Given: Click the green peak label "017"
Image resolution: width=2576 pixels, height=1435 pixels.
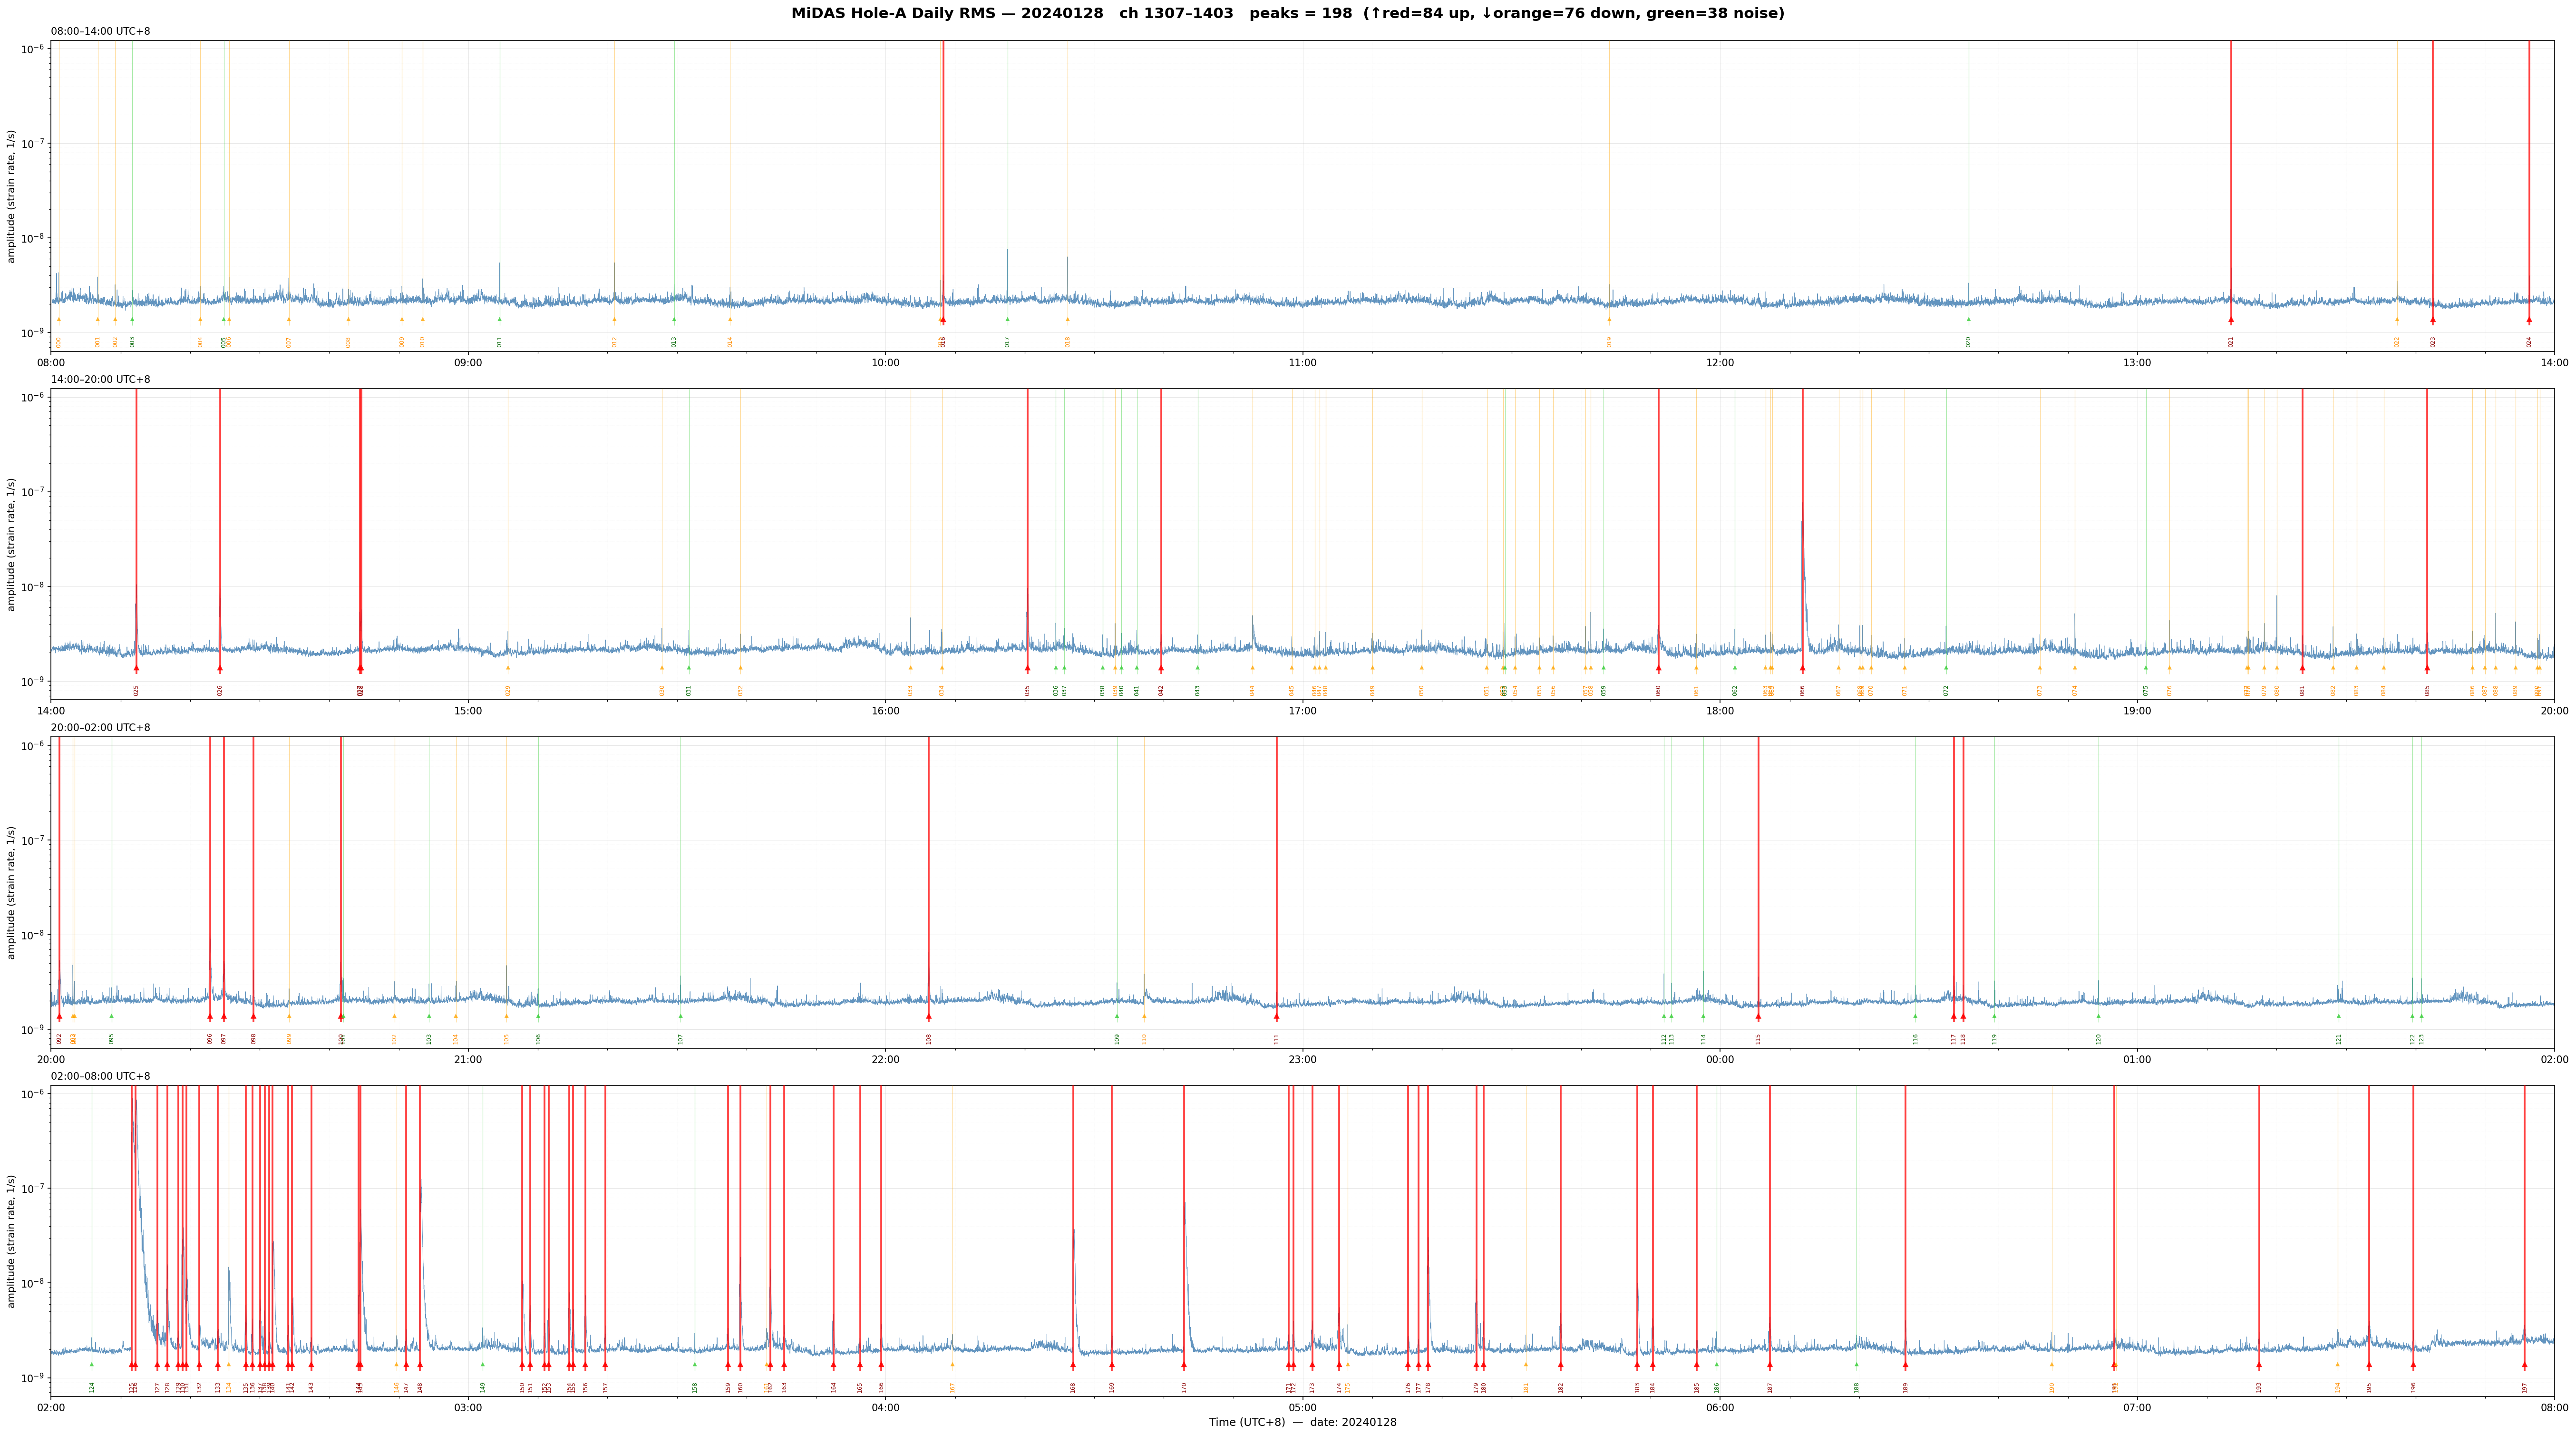Looking at the screenshot, I should [1007, 342].
